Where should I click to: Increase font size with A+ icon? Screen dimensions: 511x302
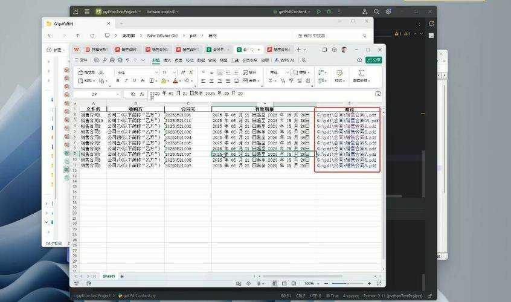click(x=183, y=72)
